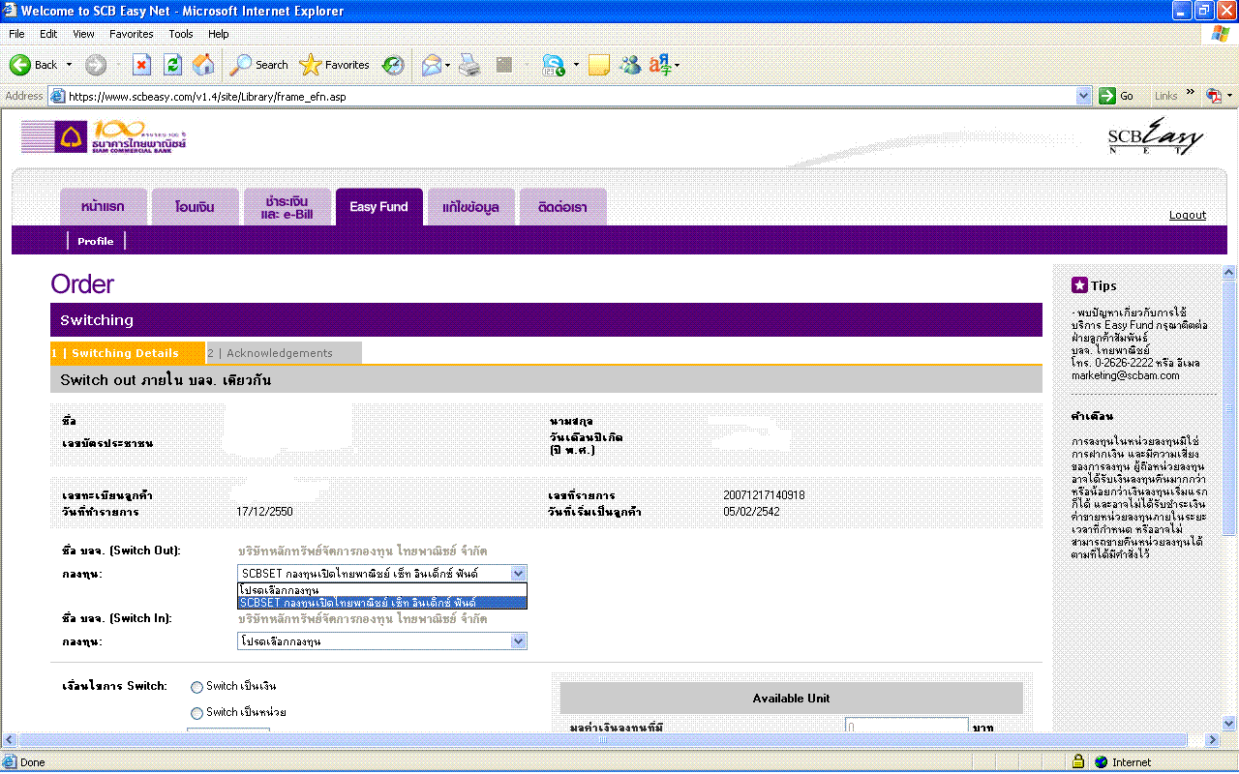The height and width of the screenshot is (774, 1239).
Task: Expand the Mail icon dropdown arrow
Action: point(448,65)
